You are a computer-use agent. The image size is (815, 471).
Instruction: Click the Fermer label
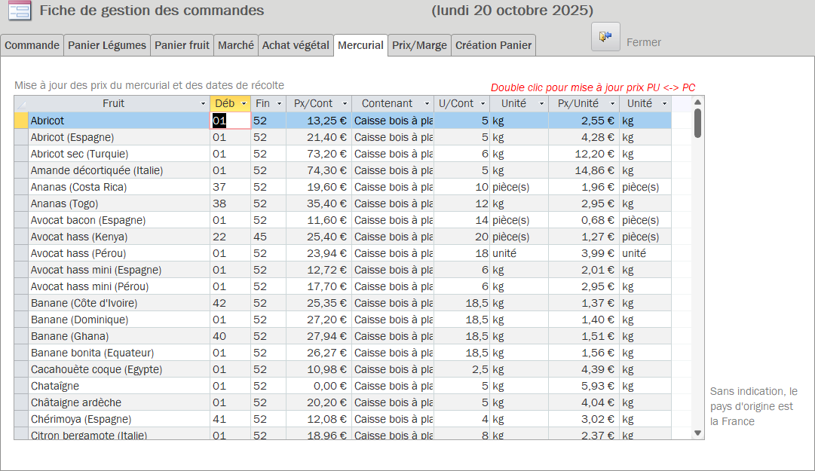pyautogui.click(x=644, y=42)
